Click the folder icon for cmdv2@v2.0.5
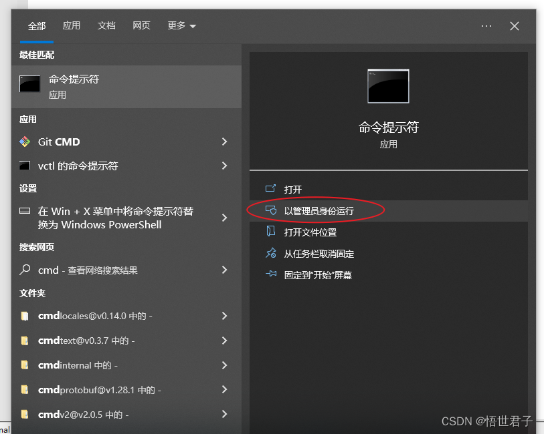 (25, 414)
